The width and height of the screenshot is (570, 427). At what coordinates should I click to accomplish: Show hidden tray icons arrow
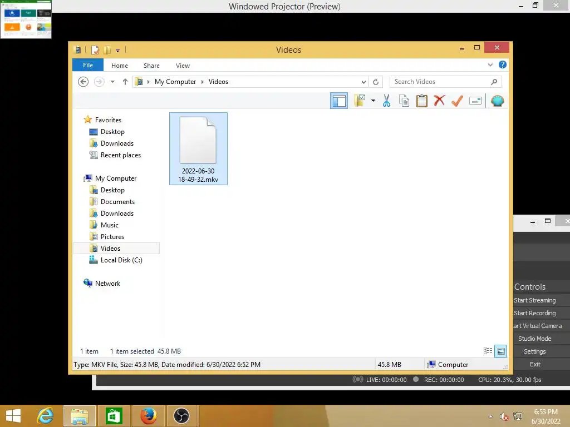click(491, 416)
